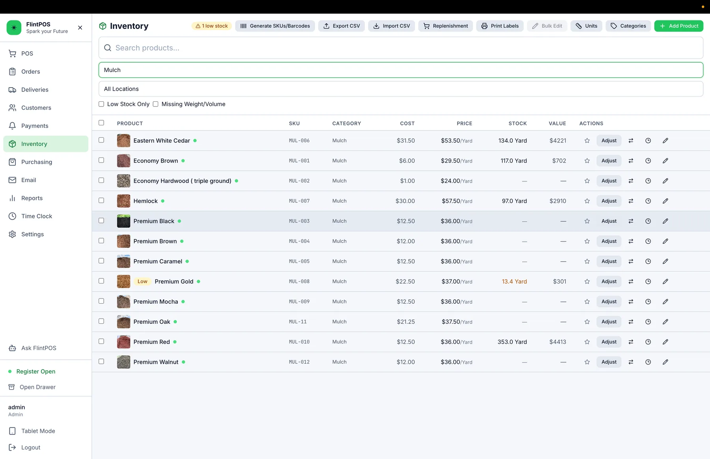The width and height of the screenshot is (710, 459).
Task: Enable the Low Stock Only filter
Action: [101, 104]
